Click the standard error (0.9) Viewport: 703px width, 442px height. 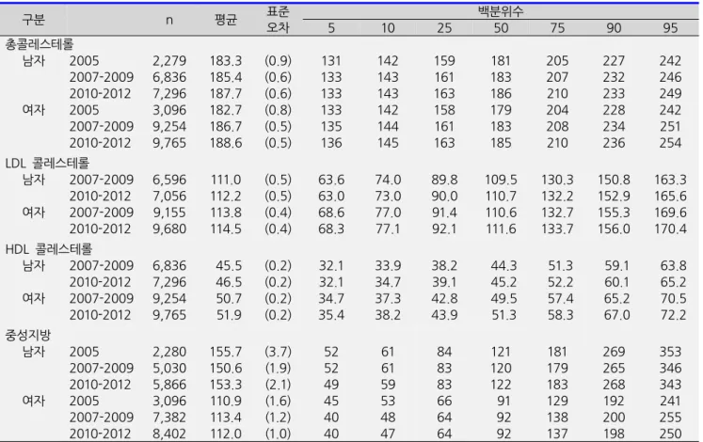278,61
